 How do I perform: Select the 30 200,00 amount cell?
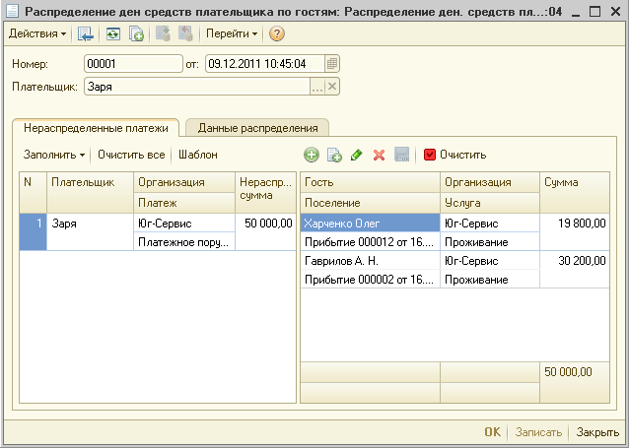click(575, 269)
